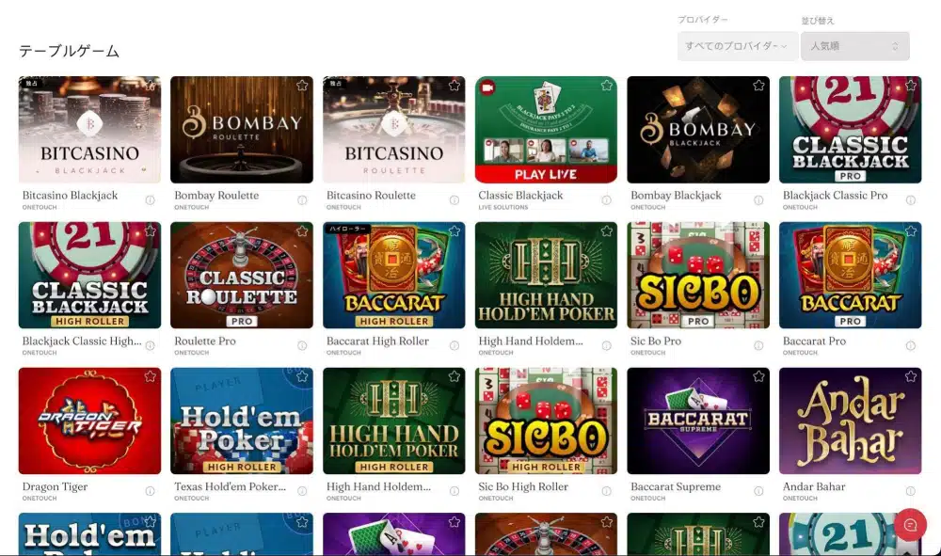Open info icon for Blackjack Classic Pro
941x556 pixels.
tap(910, 200)
